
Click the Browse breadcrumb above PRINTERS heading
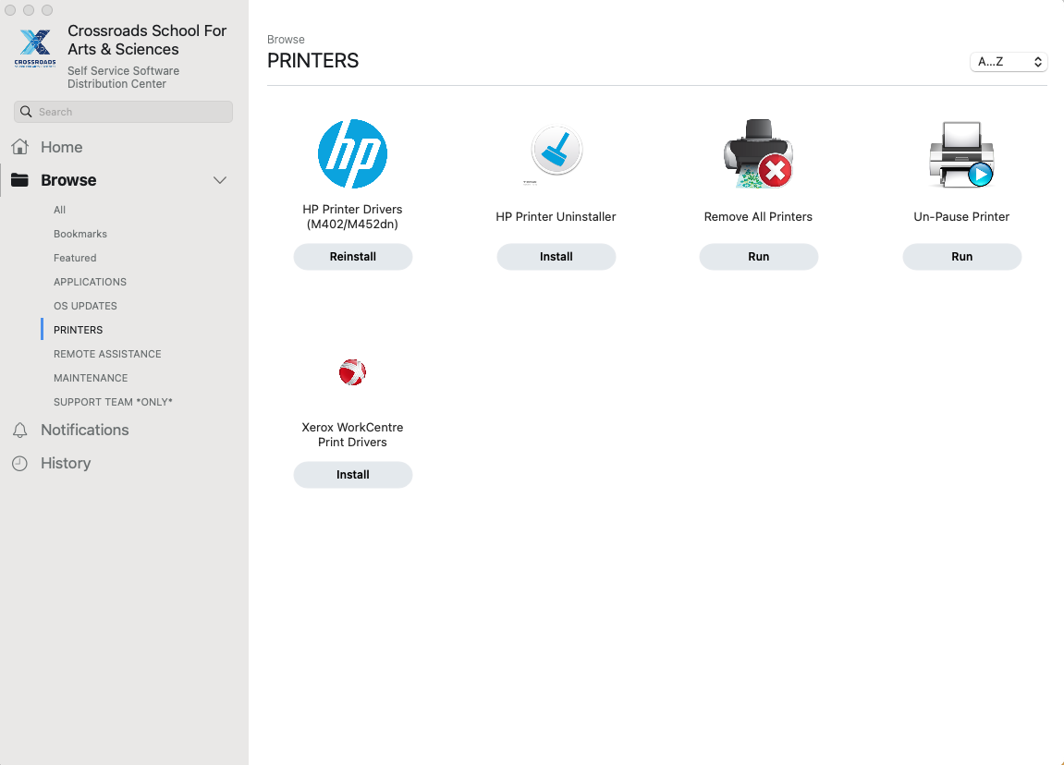coord(286,40)
